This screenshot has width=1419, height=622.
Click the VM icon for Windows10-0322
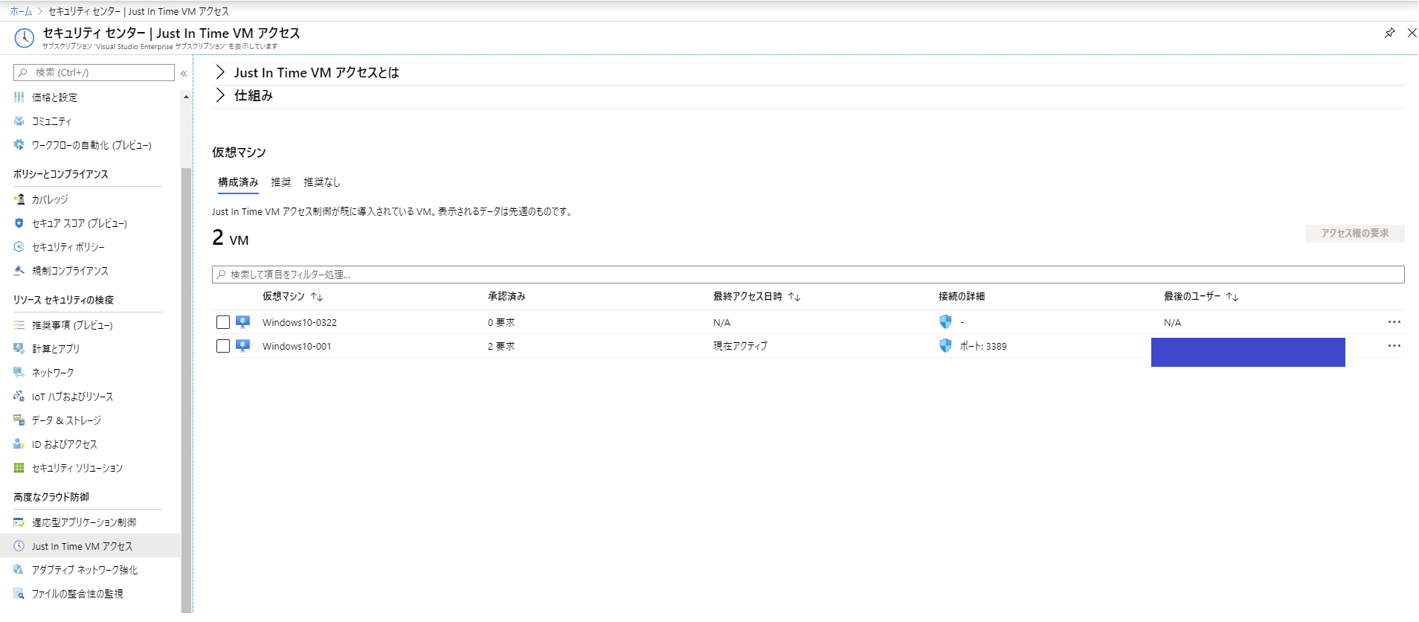point(242,322)
